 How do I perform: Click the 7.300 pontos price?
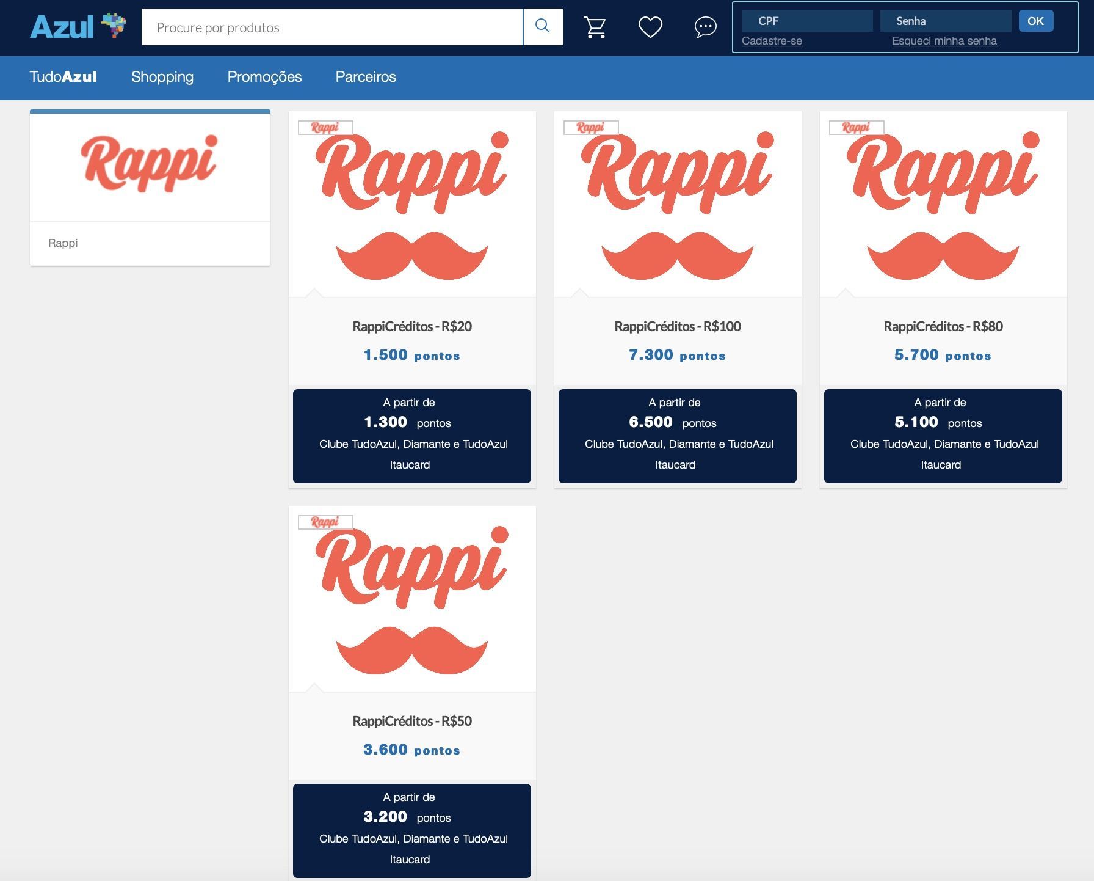click(x=678, y=355)
